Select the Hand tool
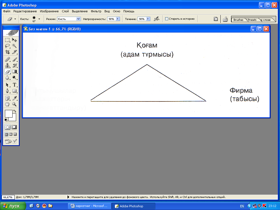The width and height of the screenshot is (280, 210). (x=7, y=104)
